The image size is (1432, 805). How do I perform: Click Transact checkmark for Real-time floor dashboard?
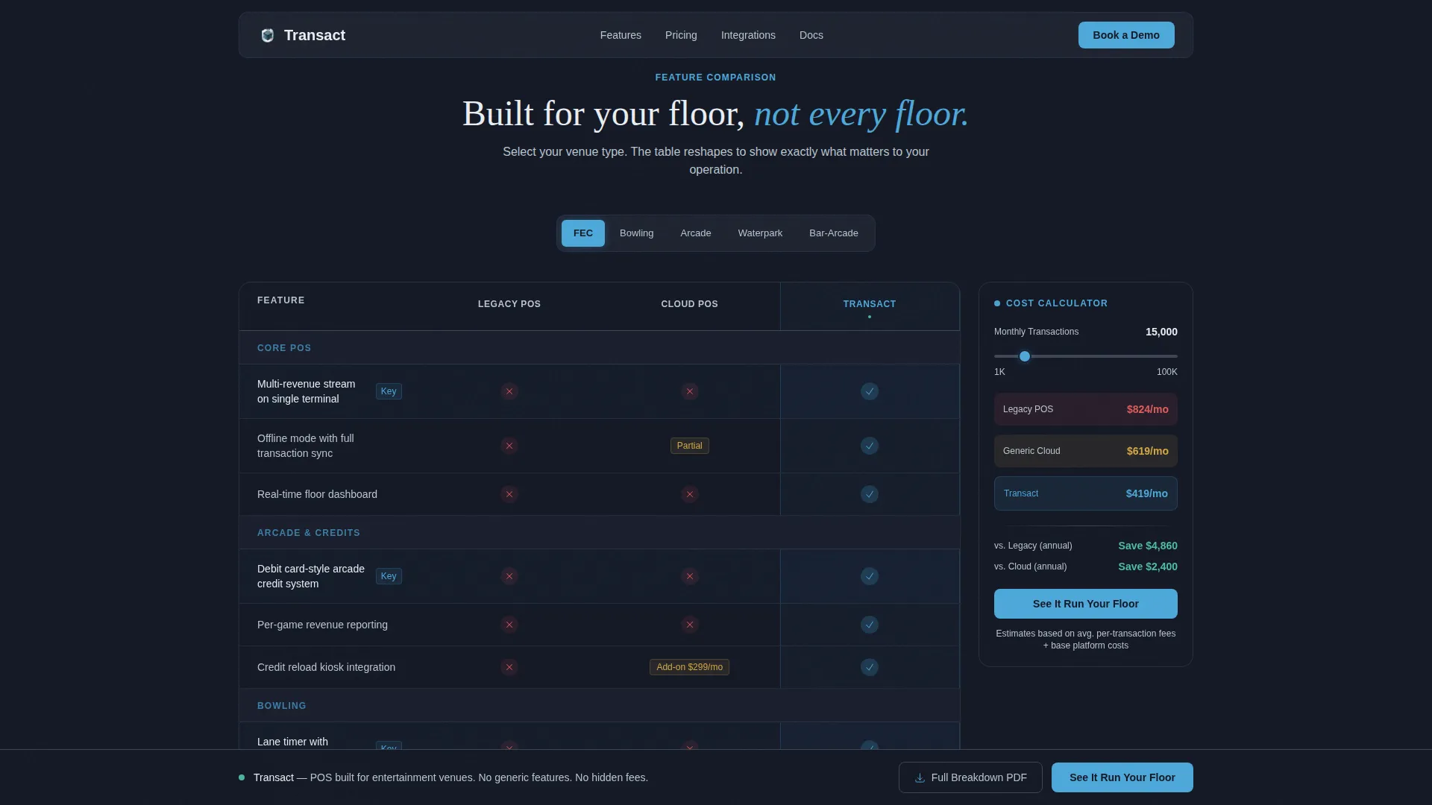[870, 494]
